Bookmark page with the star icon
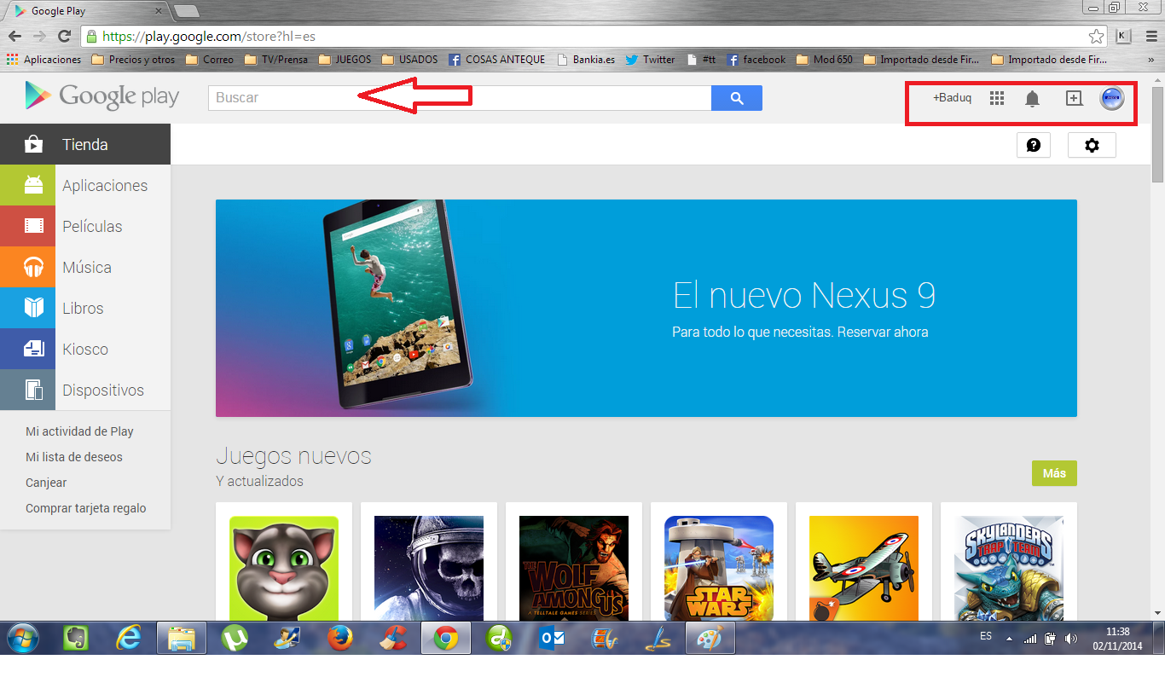Viewport: 1165px width, 677px height. (x=1096, y=36)
